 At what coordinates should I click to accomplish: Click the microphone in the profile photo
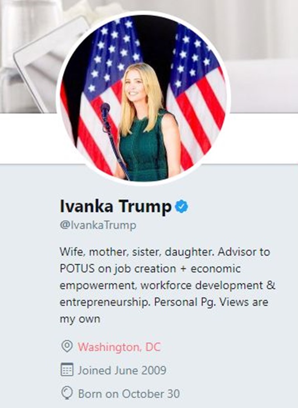105,111
